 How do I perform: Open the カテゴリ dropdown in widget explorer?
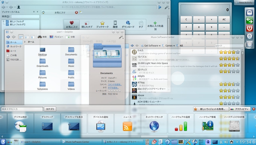(50, 109)
